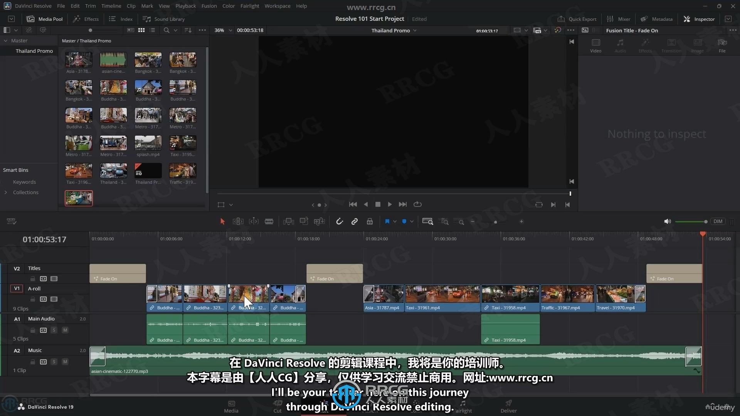Activate the Trim Edit Mode tool

coord(238,221)
